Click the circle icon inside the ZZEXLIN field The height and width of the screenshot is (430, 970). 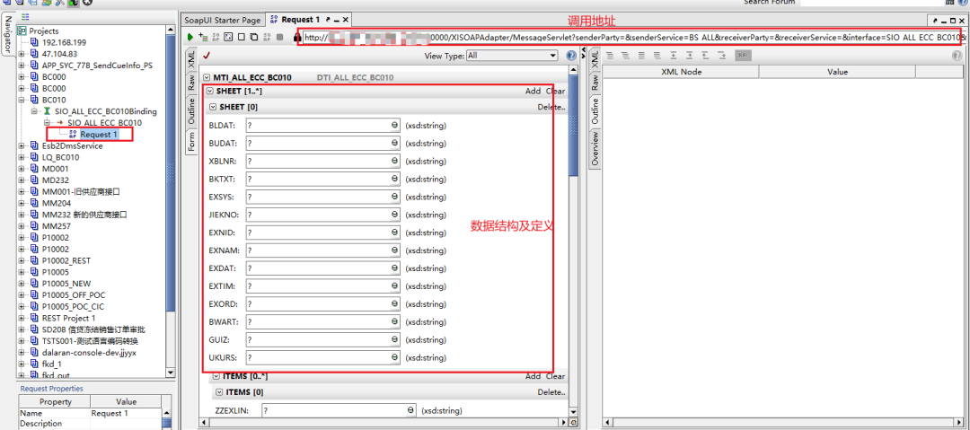410,410
